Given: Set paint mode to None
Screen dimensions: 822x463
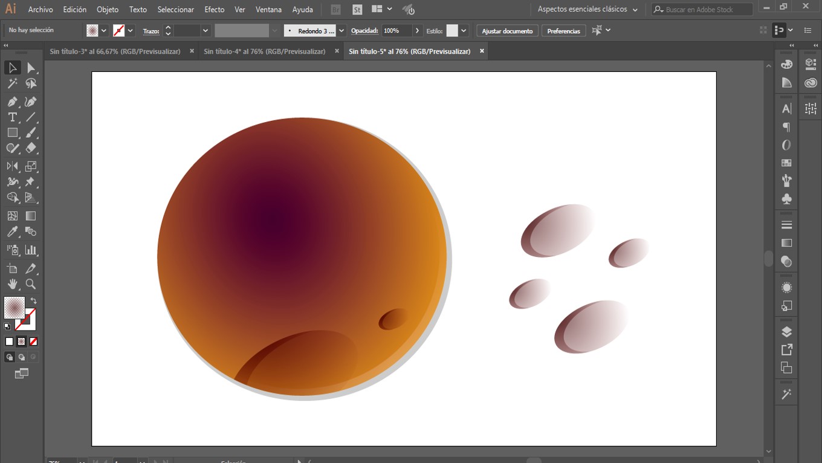Looking at the screenshot, I should (33, 342).
